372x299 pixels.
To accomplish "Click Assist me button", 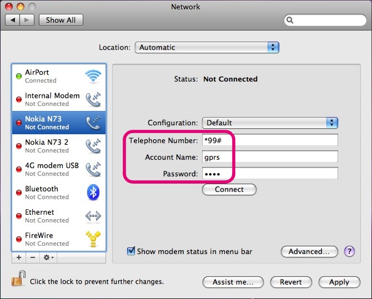I will click(x=233, y=282).
